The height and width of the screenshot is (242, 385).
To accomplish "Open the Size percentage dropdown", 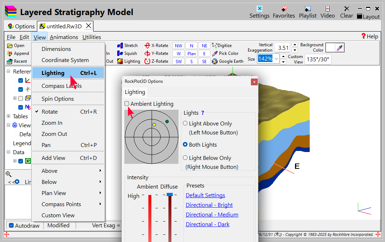I will (276, 58).
